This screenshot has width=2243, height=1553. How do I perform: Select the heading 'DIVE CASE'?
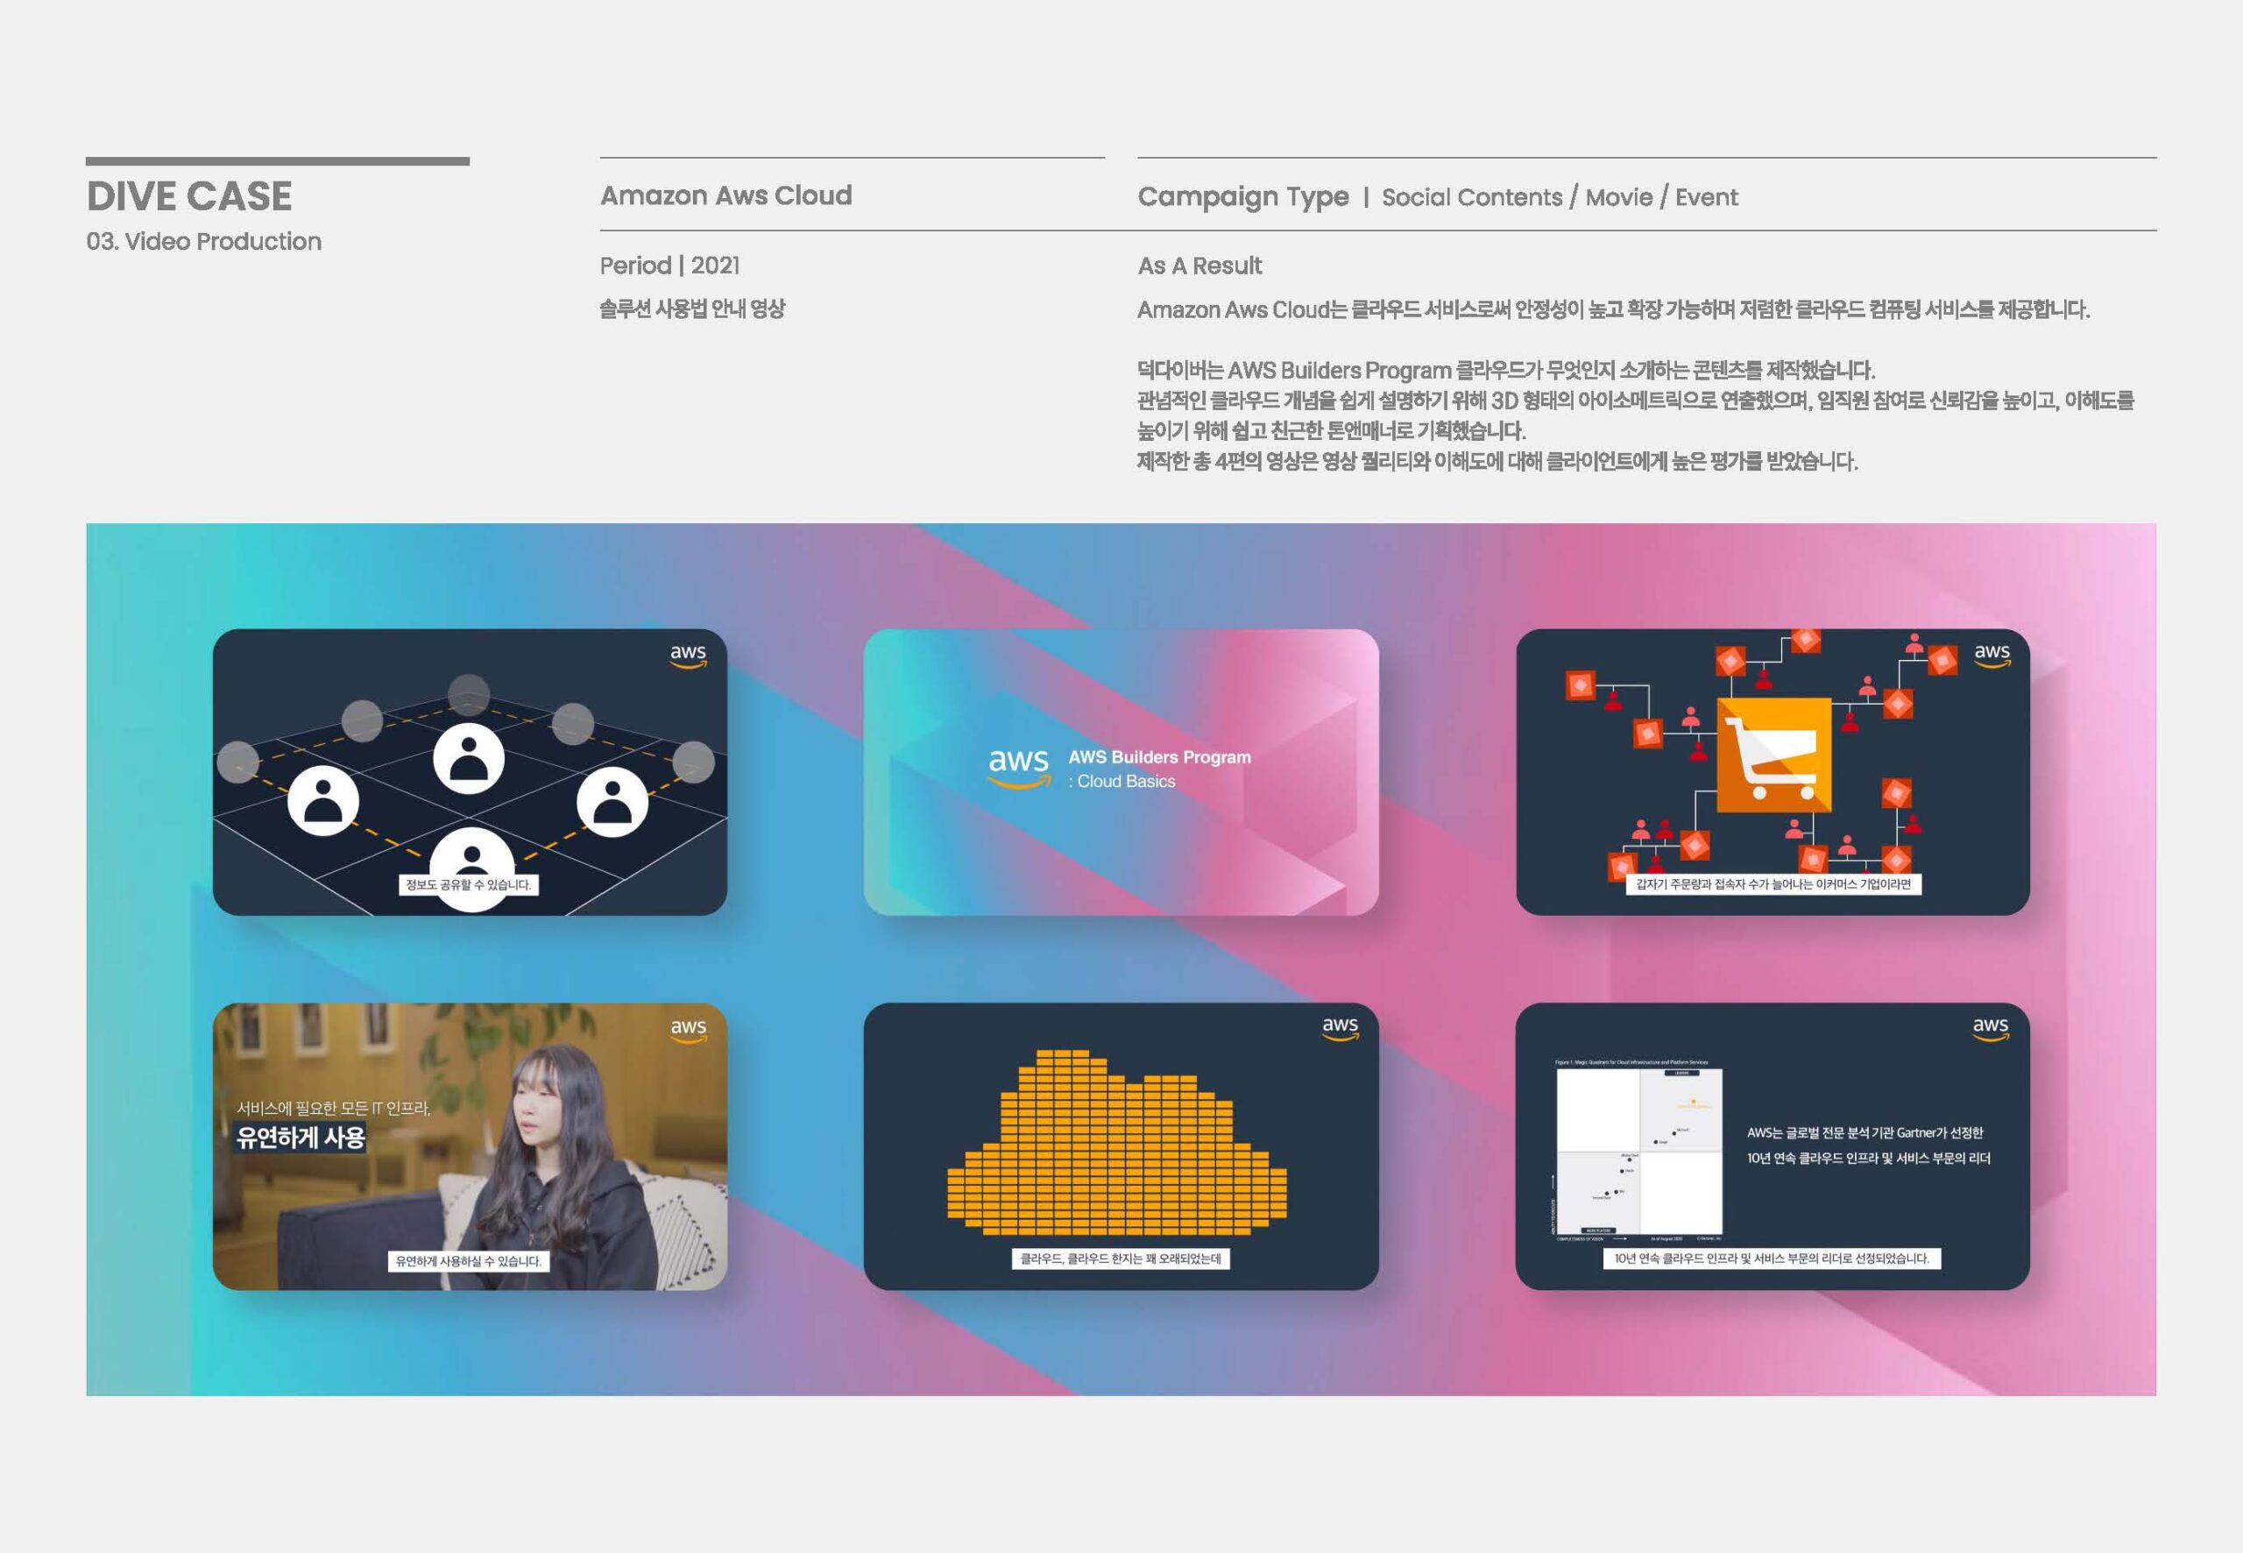click(x=188, y=195)
